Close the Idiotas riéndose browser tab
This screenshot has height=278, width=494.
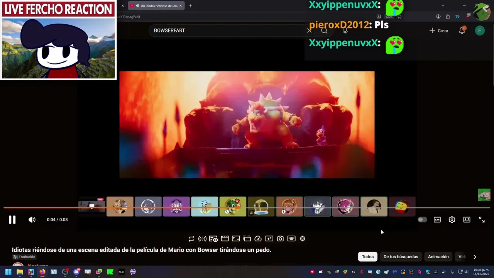pos(180,6)
